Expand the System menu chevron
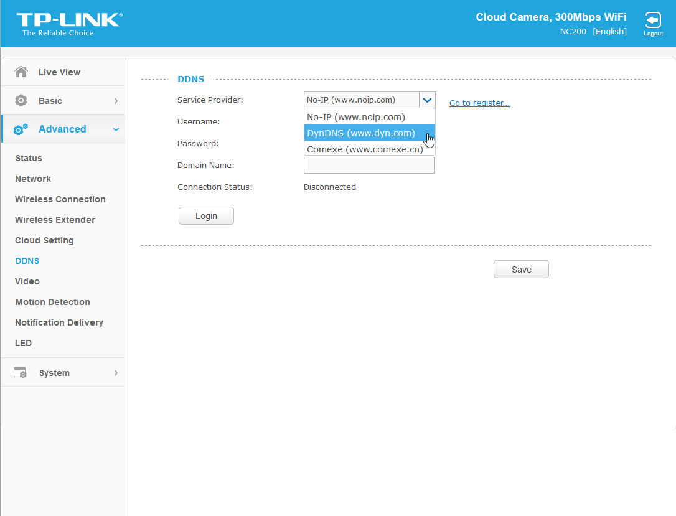 116,373
